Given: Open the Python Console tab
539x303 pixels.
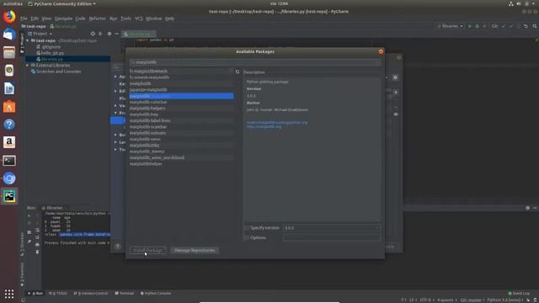Looking at the screenshot, I should 156,294.
